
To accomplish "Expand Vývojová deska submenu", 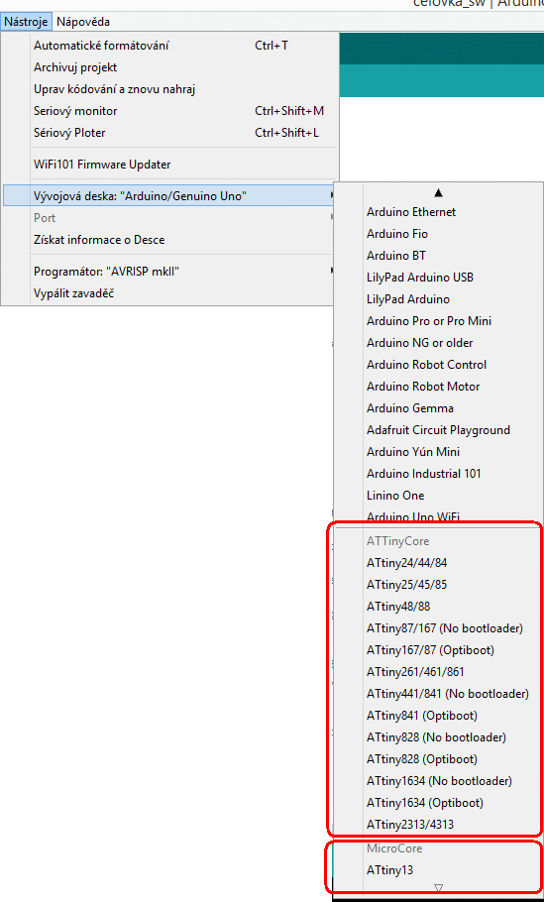I will click(x=169, y=196).
